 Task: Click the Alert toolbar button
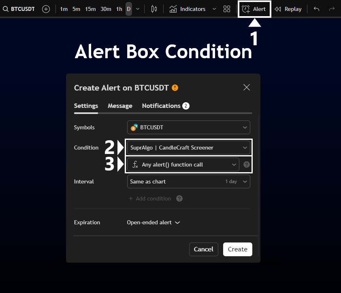(x=254, y=9)
